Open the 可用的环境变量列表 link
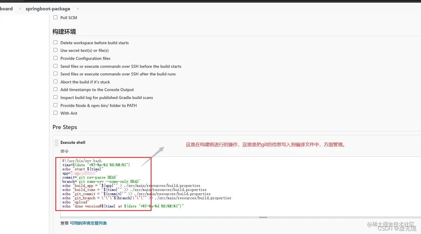The height and width of the screenshot is (234, 421). [x=88, y=223]
